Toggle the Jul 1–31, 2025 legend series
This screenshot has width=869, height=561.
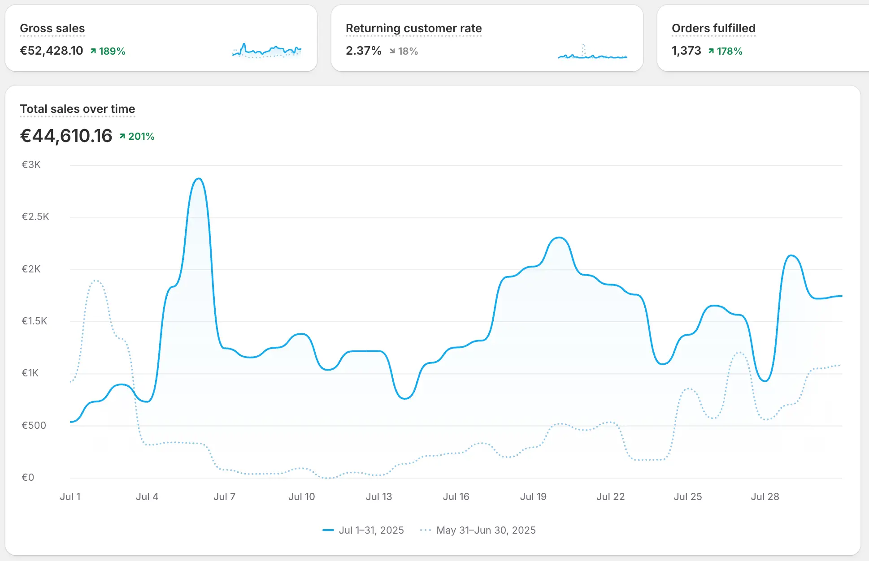(x=371, y=530)
